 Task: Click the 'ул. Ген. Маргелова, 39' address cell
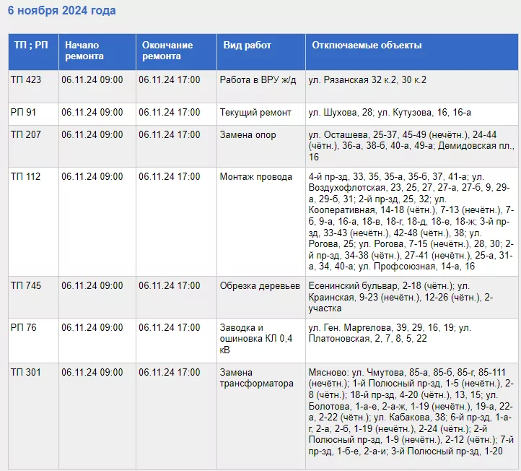point(412,341)
